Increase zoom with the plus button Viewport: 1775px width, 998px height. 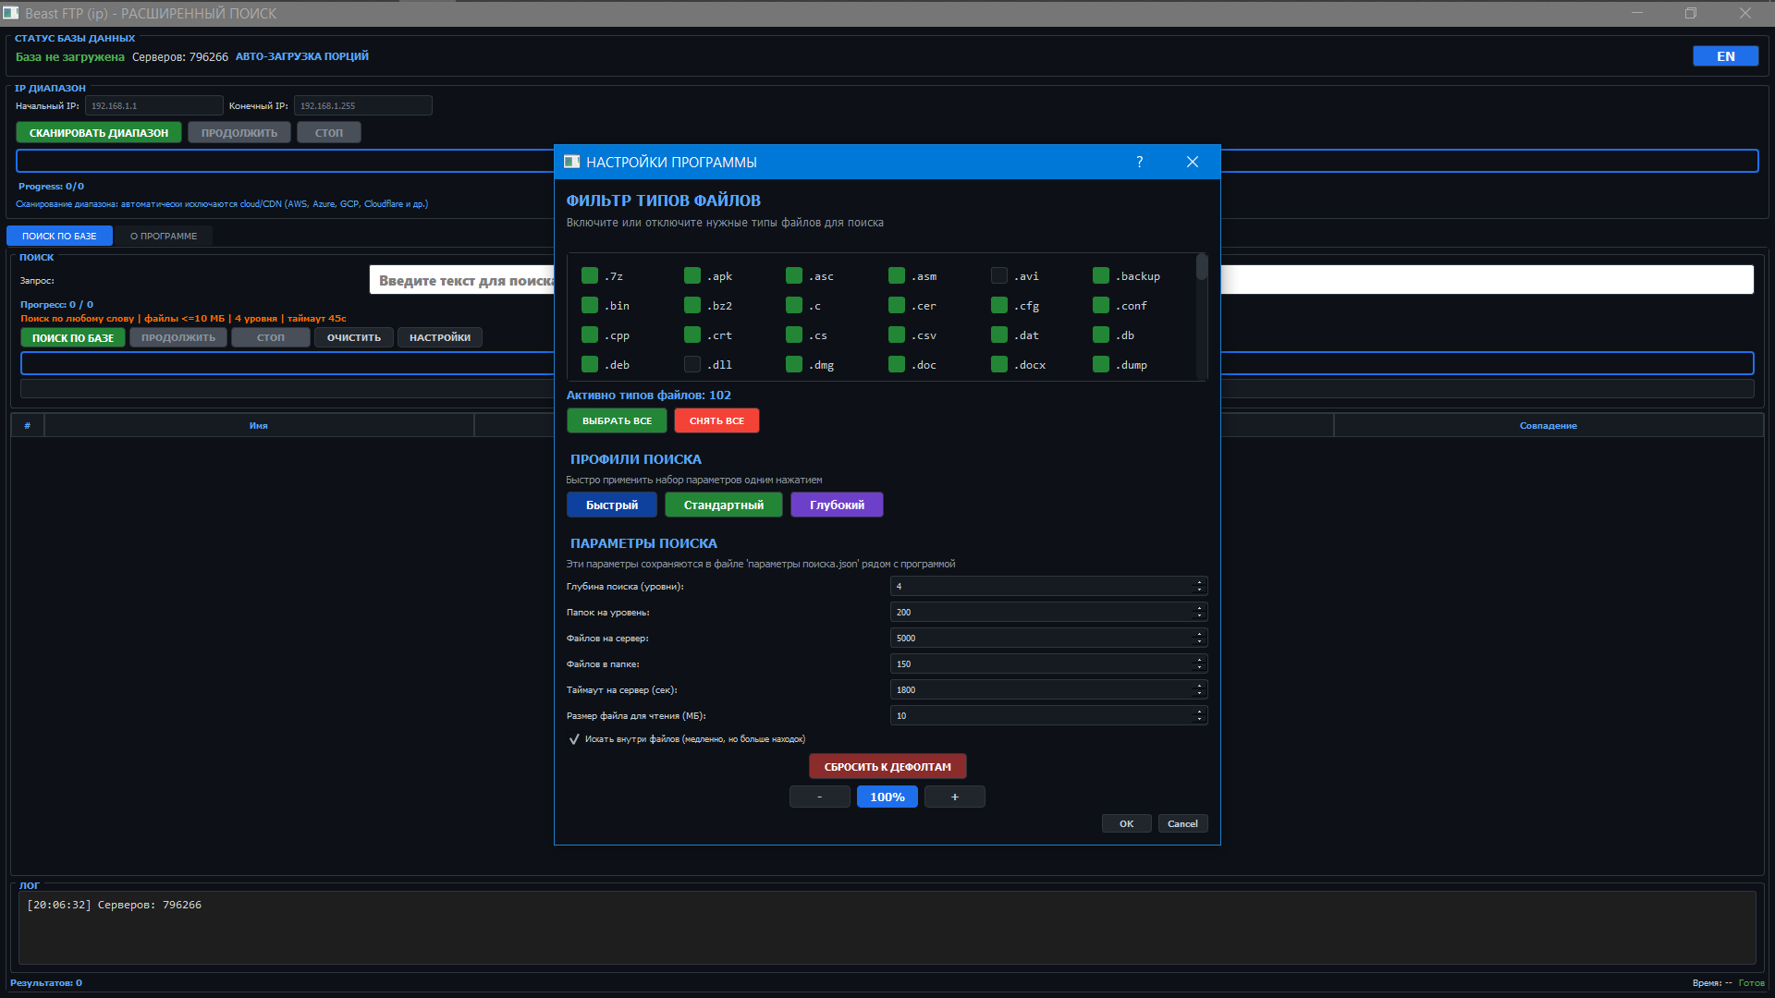pyautogui.click(x=955, y=797)
